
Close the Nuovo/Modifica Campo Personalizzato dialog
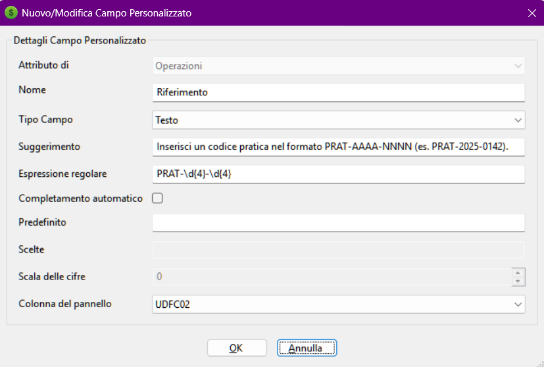pyautogui.click(x=532, y=13)
